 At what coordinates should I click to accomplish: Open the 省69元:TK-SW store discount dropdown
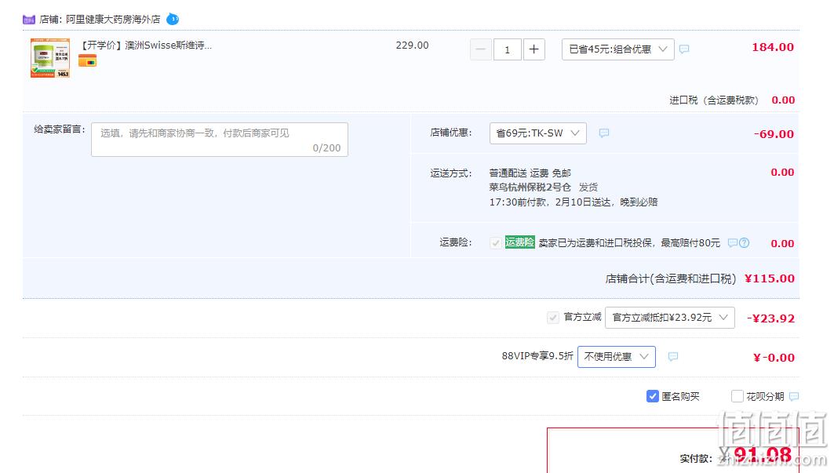[537, 133]
